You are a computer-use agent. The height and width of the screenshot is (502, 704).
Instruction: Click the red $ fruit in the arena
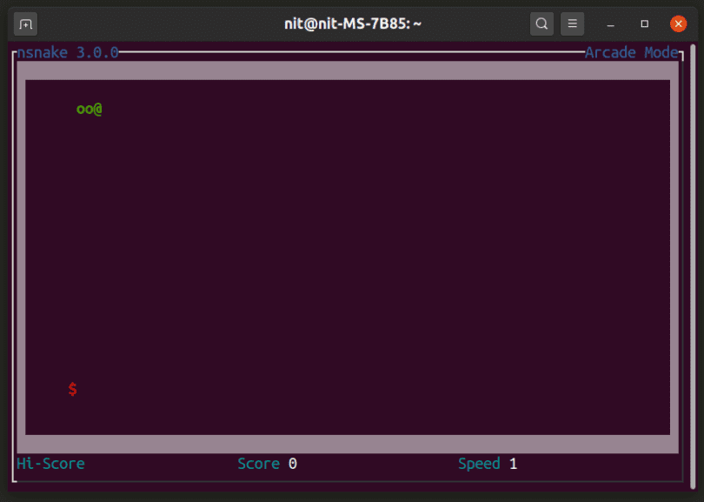[x=72, y=389]
